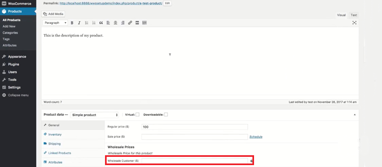Click the Products box icon in sidebar
This screenshot has width=382, height=167.
tap(4, 11)
